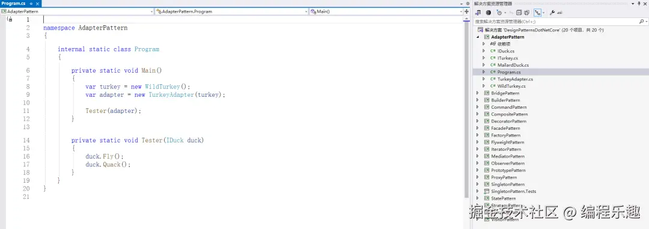This screenshot has height=229, width=649.
Task: Select WildTurkey.cs file
Action: pyautogui.click(x=511, y=86)
